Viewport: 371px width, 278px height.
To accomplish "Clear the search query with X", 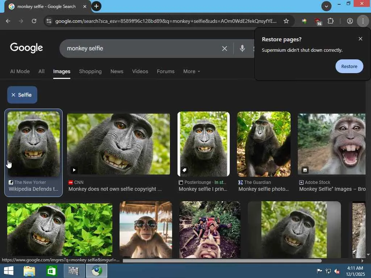I will 225,49.
